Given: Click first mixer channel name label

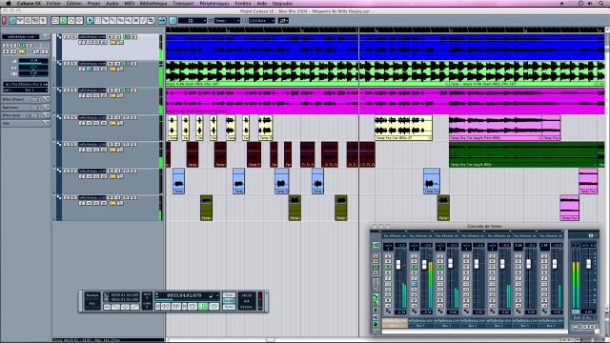Looking at the screenshot, I should 395,321.
